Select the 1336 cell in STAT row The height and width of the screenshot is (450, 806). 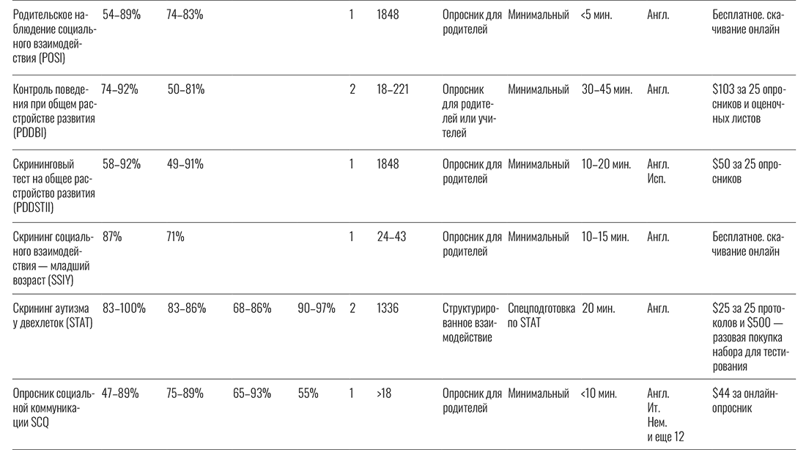click(x=388, y=309)
